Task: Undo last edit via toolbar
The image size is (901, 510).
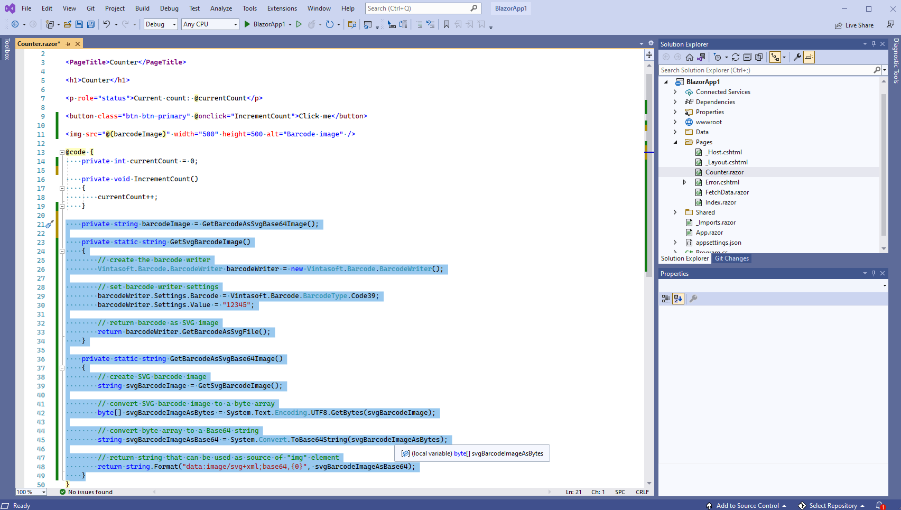Action: coord(107,24)
